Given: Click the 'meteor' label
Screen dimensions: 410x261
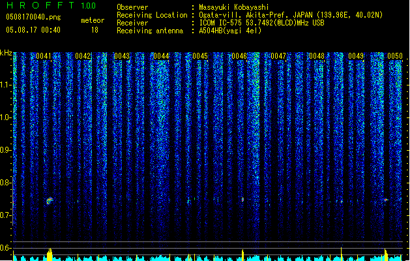Looking at the screenshot, I should tap(93, 20).
